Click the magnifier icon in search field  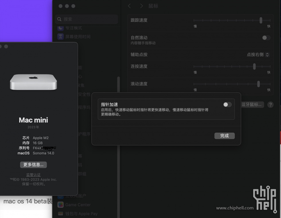click(x=59, y=19)
